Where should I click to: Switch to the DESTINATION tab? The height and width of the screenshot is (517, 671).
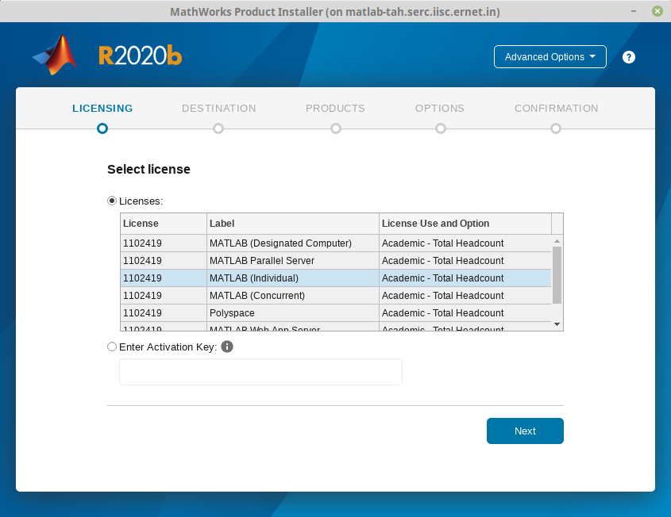218,109
